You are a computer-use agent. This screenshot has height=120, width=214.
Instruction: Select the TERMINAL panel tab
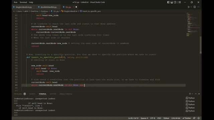(42, 94)
